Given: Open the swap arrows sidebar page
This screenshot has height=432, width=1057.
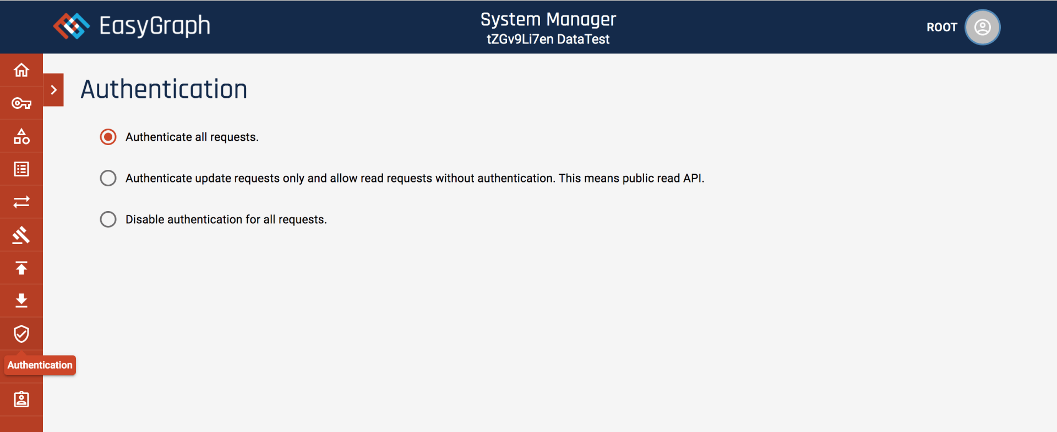Looking at the screenshot, I should click(x=21, y=202).
